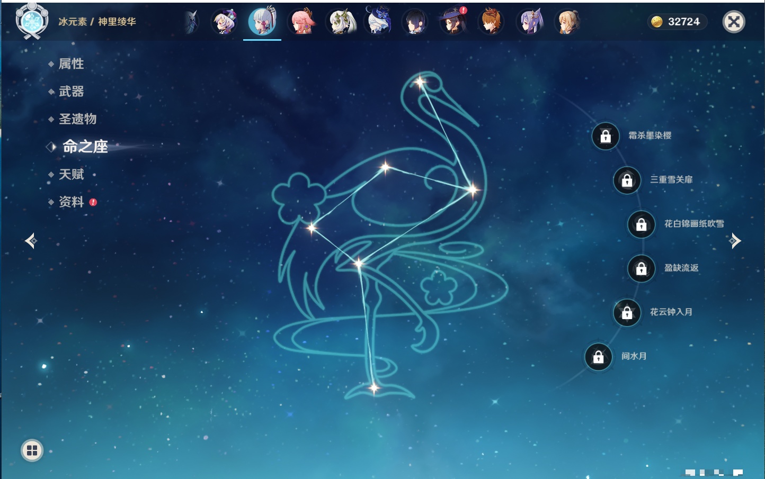Select the highlighted Kamisato Ayaka avatar
Viewport: 765px width, 479px height.
pyautogui.click(x=262, y=21)
